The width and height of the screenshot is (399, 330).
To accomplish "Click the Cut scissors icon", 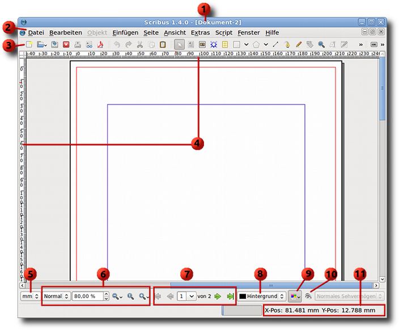I will (139, 45).
